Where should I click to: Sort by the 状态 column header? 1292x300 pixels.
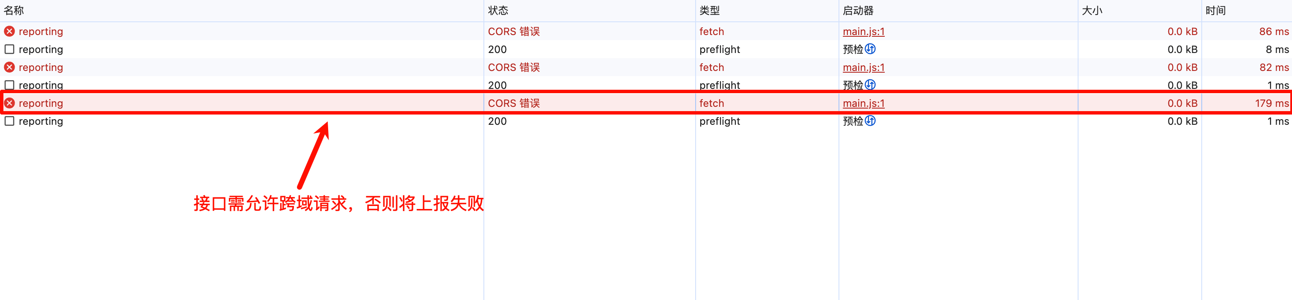point(498,11)
